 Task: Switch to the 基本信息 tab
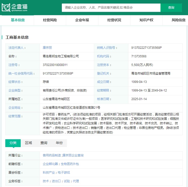(18, 20)
